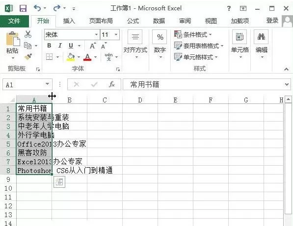The image size is (293, 226).
Task: Open the 对齐方式 alignment group
Action: coord(135,45)
